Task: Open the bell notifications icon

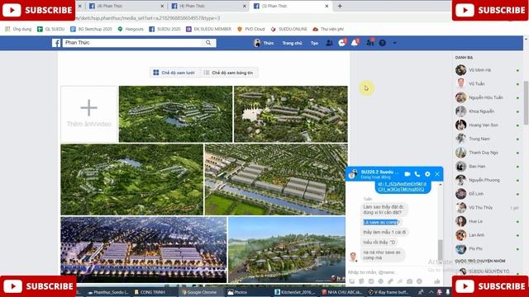Action: point(355,43)
